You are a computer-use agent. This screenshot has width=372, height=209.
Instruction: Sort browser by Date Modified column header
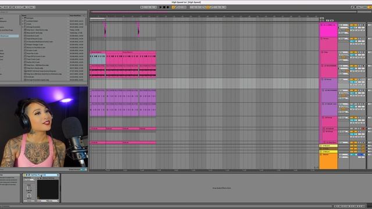76,16
